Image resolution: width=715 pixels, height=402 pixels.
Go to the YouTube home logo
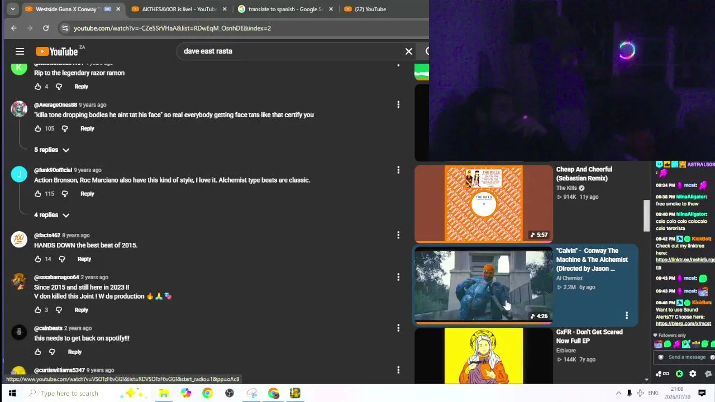click(x=57, y=51)
